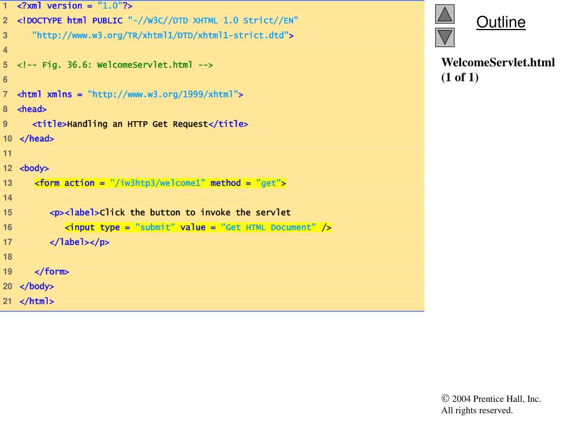
Task: Select the opening head tag
Action: point(32,109)
